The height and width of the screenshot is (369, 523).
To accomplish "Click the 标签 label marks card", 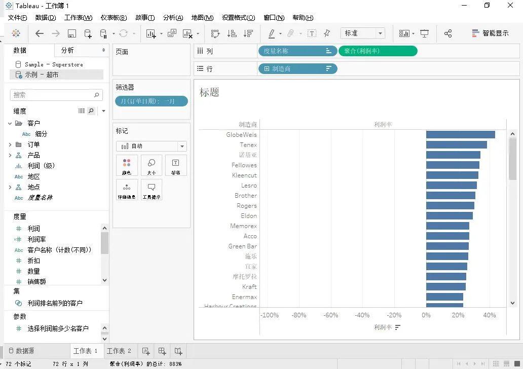I will point(176,165).
